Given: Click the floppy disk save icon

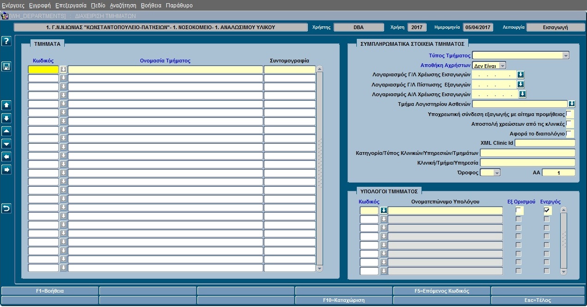Looking at the screenshot, I should coord(6,67).
